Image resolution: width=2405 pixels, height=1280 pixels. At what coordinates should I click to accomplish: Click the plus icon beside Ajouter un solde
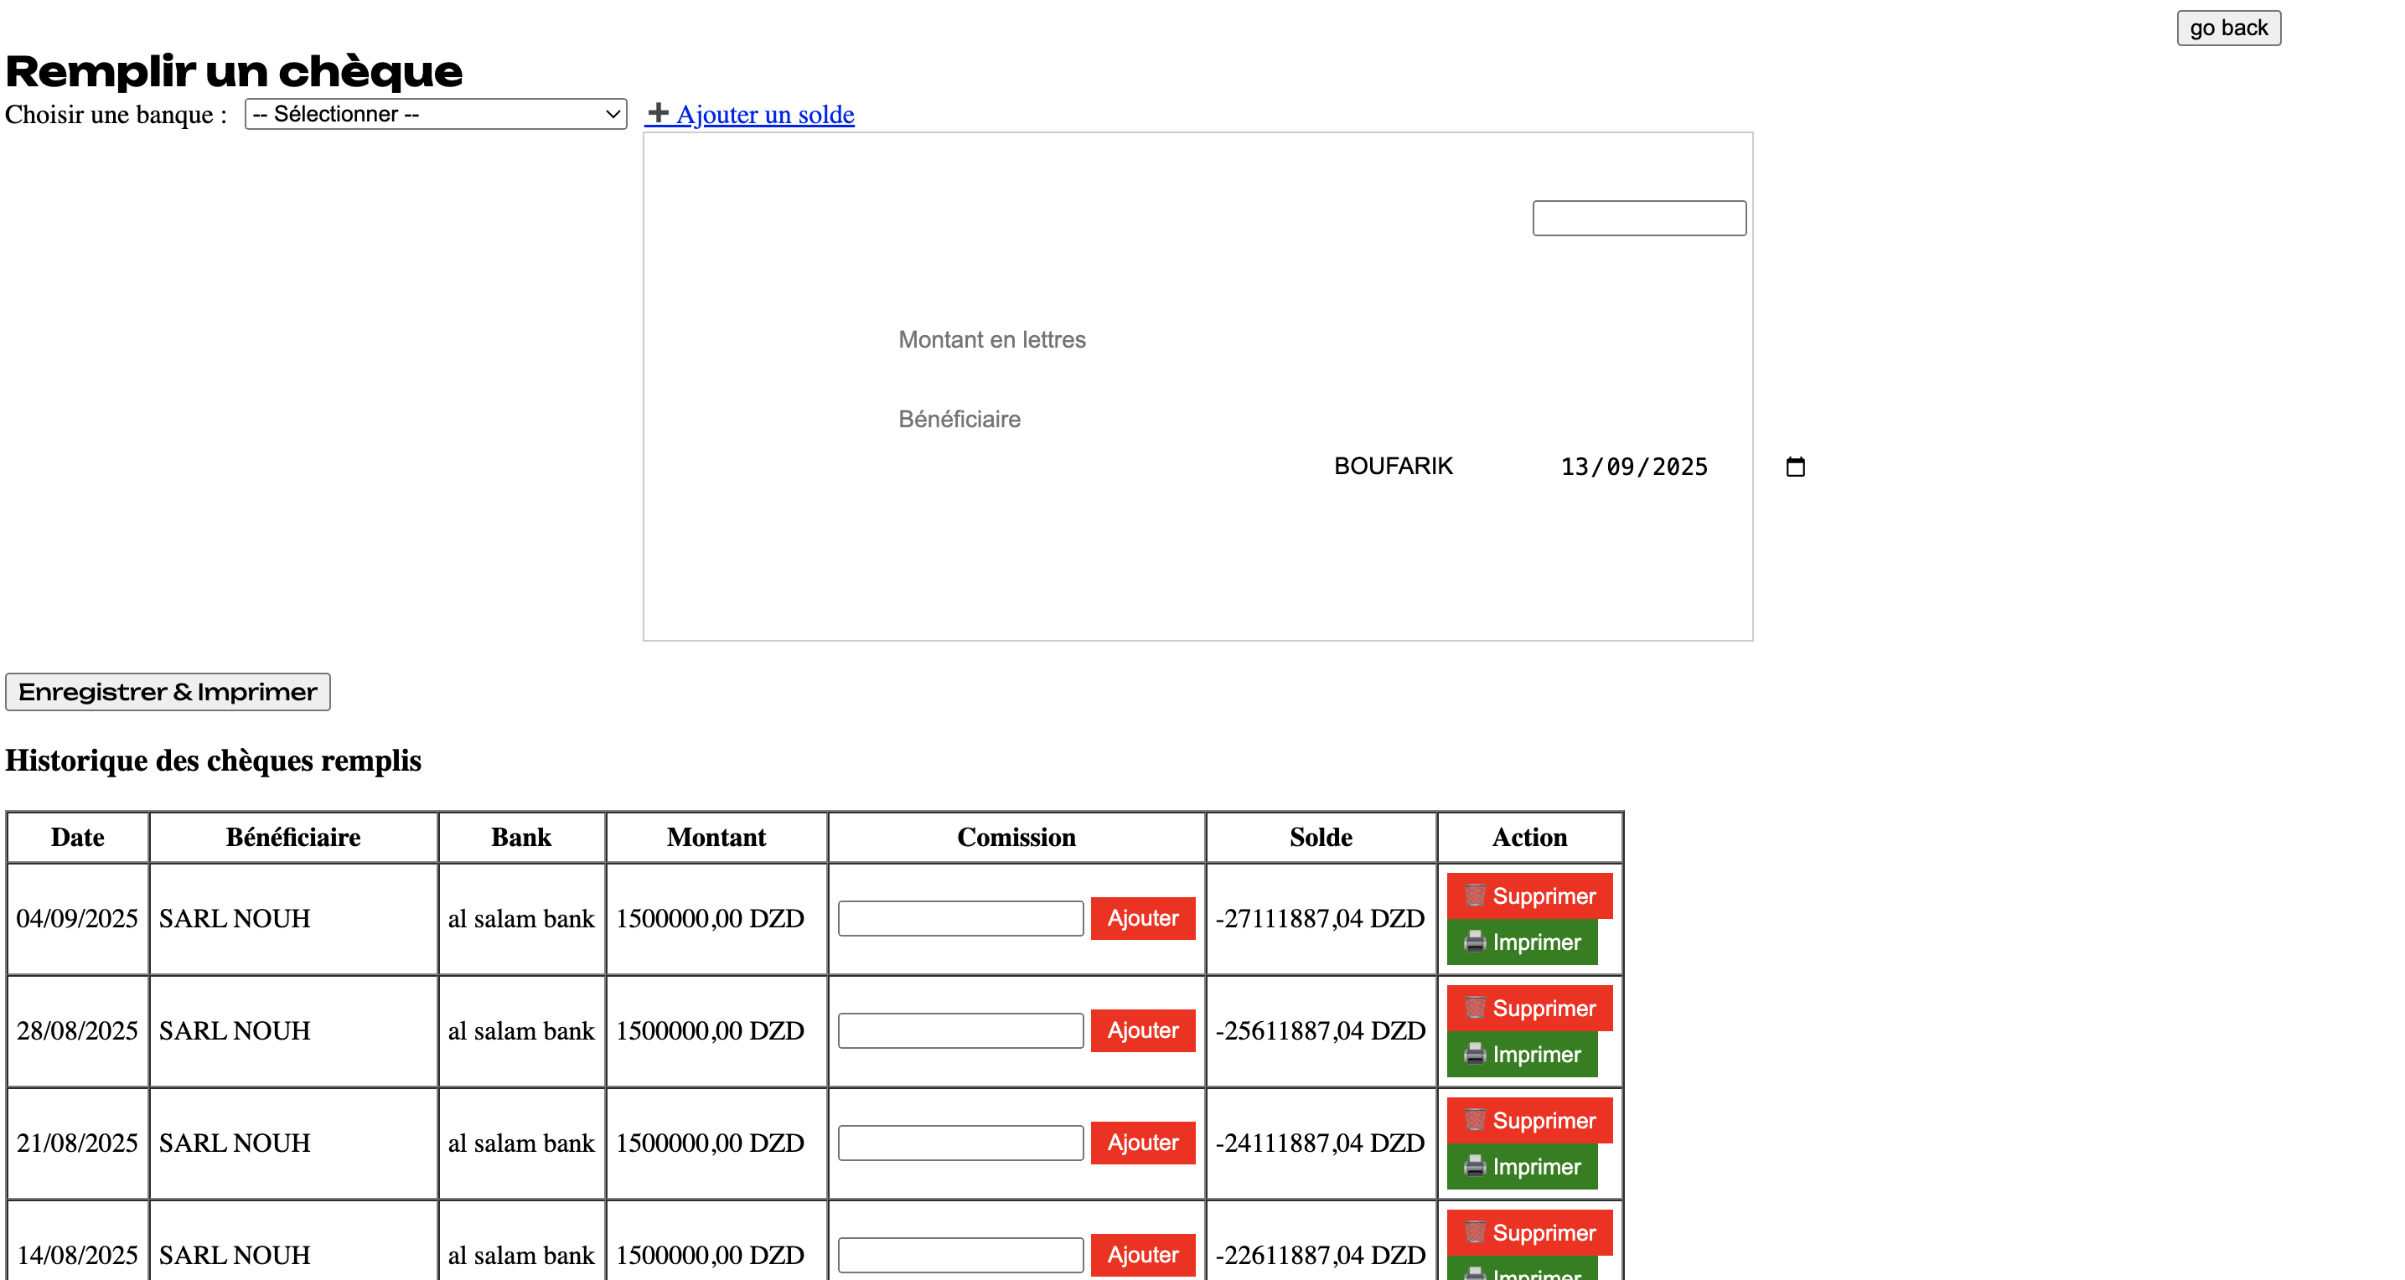coord(658,113)
